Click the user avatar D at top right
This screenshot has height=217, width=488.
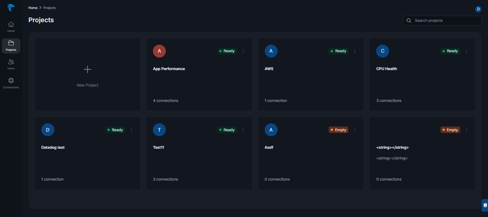(478, 9)
